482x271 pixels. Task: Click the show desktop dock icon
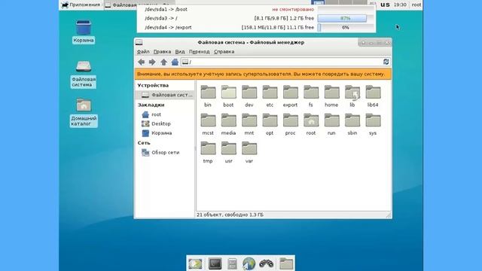(x=196, y=263)
